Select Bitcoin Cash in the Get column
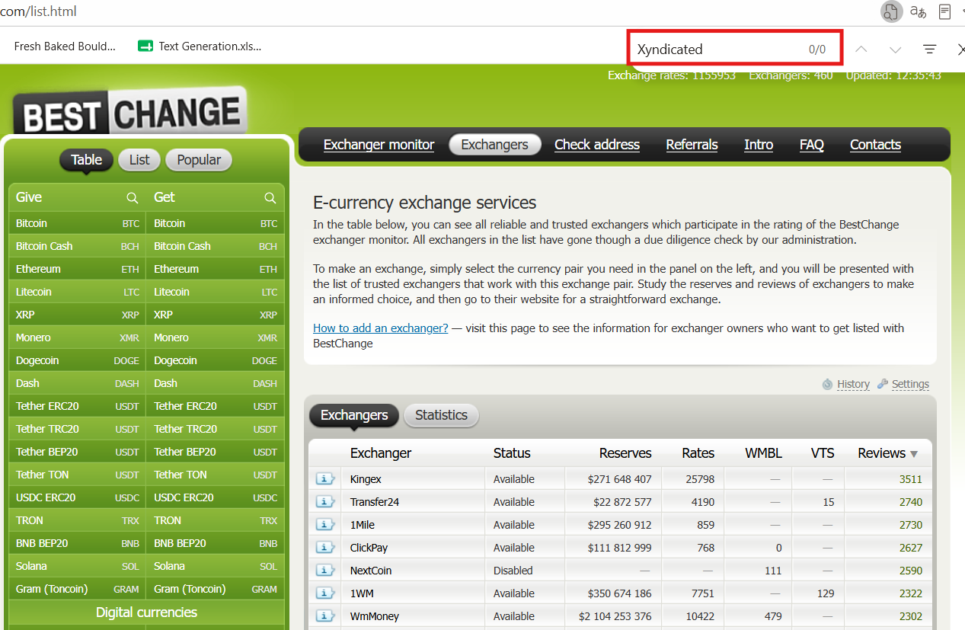 215,246
